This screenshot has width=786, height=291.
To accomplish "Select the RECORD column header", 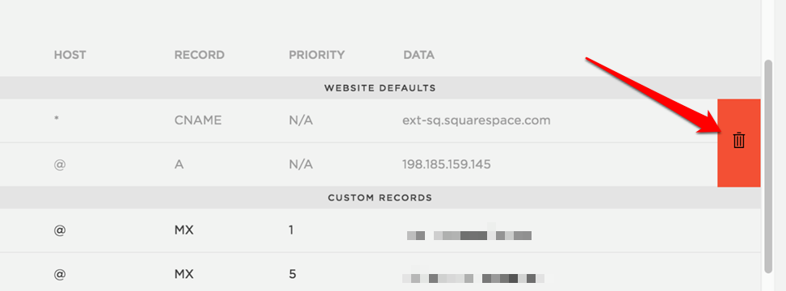I will pos(200,55).
